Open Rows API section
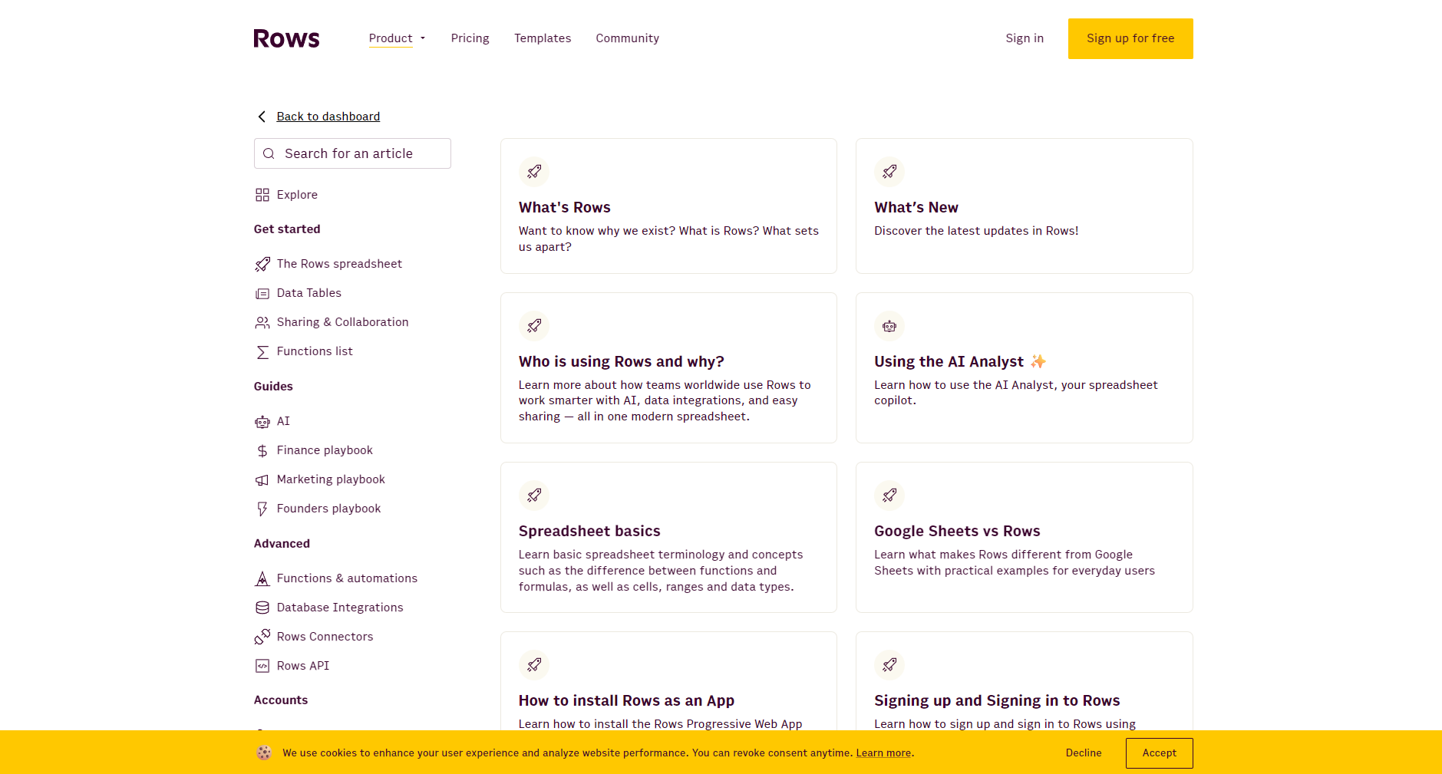 [x=303, y=666]
